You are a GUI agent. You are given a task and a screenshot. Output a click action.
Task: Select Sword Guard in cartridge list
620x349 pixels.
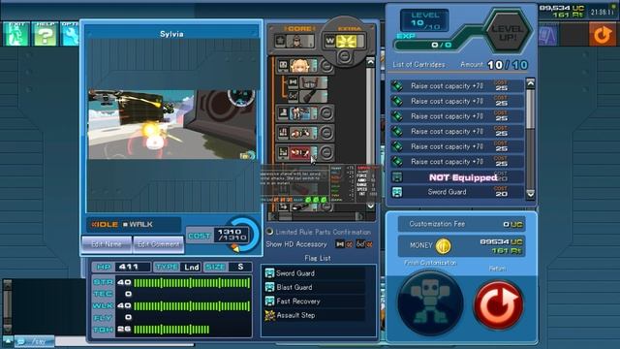(457, 192)
